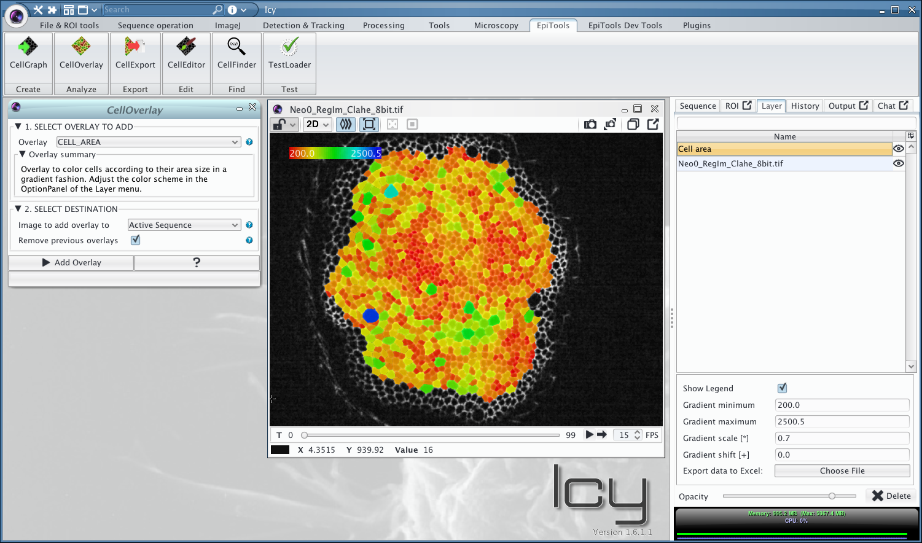Open the CellEditor plugin
The height and width of the screenshot is (543, 922).
(186, 54)
